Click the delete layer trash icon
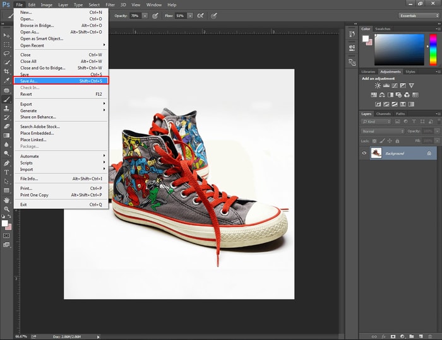442x340 pixels. [430, 336]
